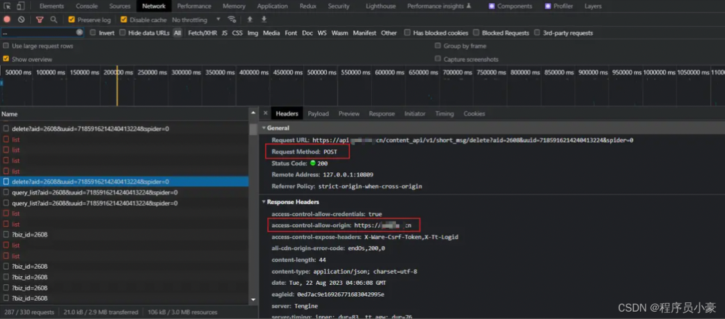Uncheck Show overview checkbox
The width and height of the screenshot is (725, 319).
(x=6, y=59)
